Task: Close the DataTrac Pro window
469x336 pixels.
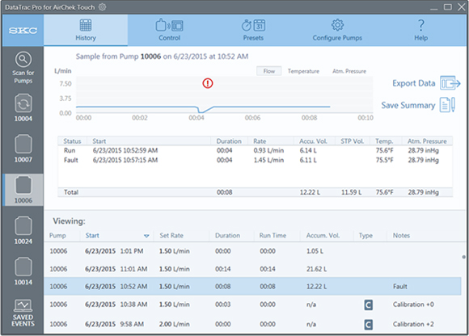Action: pos(462,7)
